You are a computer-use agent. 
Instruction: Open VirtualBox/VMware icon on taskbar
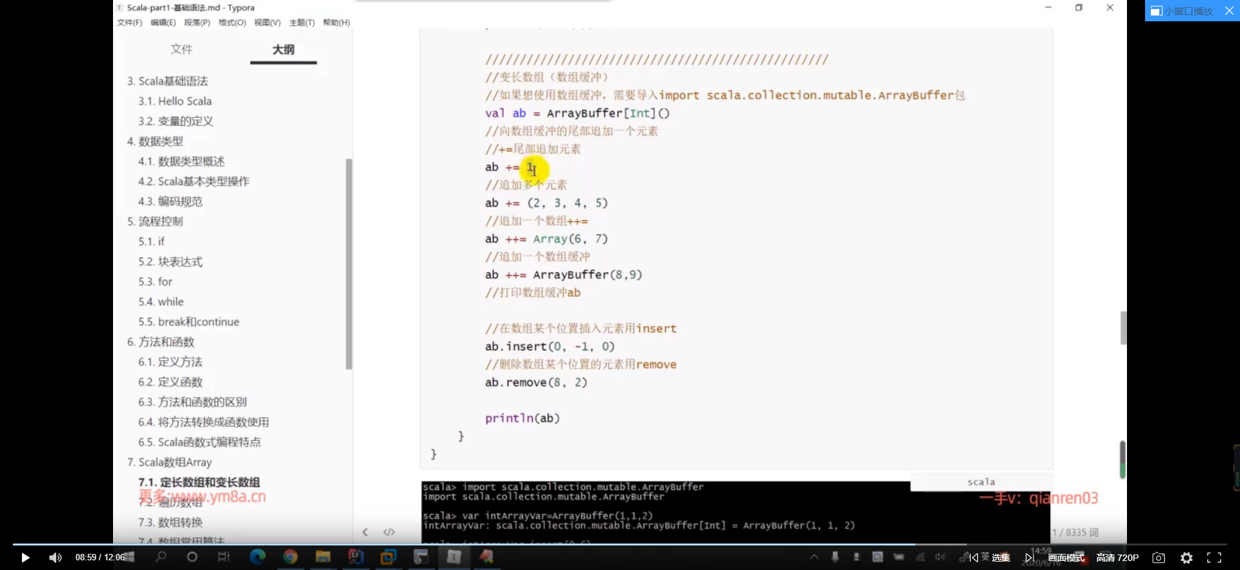388,556
